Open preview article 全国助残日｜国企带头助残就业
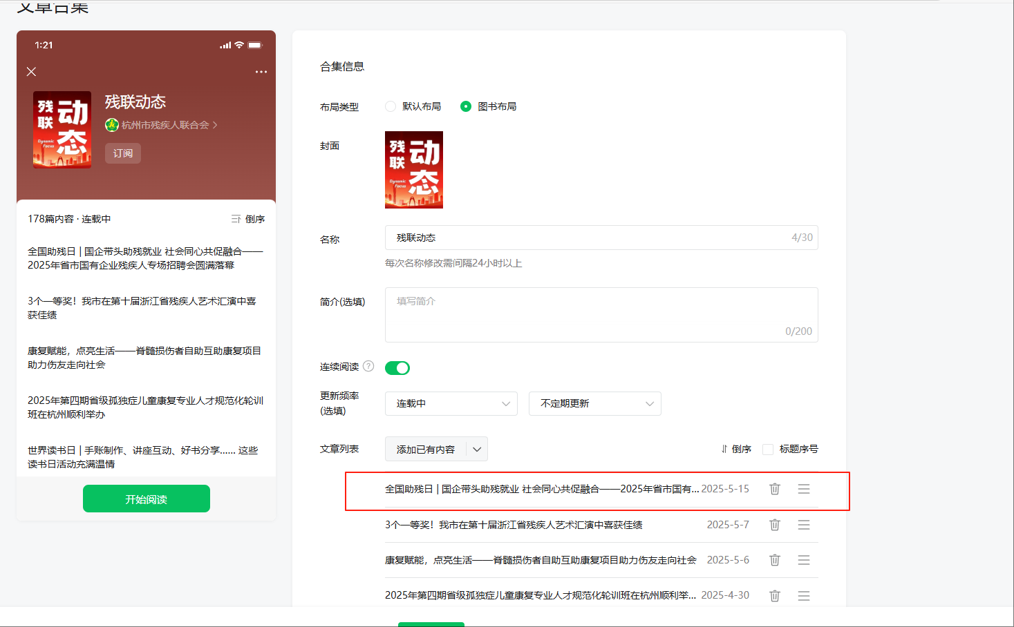Viewport: 1014px width, 627px height. point(146,258)
